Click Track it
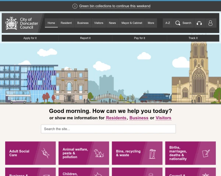Screen dimensions: 221x176 193,38
